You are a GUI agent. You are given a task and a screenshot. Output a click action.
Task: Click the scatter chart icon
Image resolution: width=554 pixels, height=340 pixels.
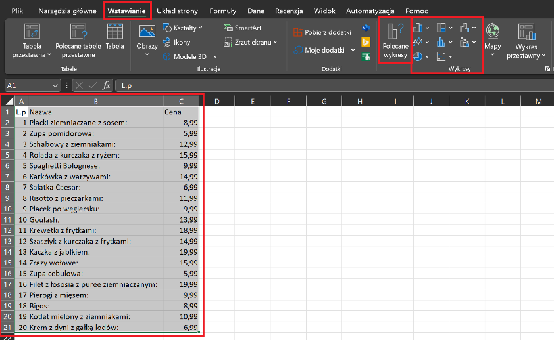(441, 57)
